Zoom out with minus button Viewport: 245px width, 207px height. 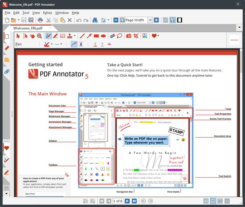coord(116,20)
